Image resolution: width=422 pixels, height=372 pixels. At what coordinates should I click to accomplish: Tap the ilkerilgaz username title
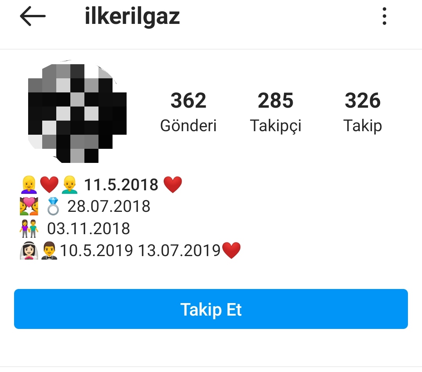click(x=132, y=16)
